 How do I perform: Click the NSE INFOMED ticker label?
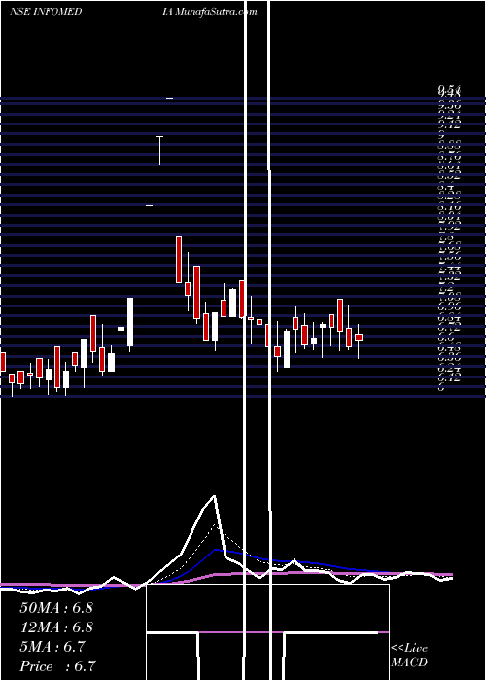46,12
